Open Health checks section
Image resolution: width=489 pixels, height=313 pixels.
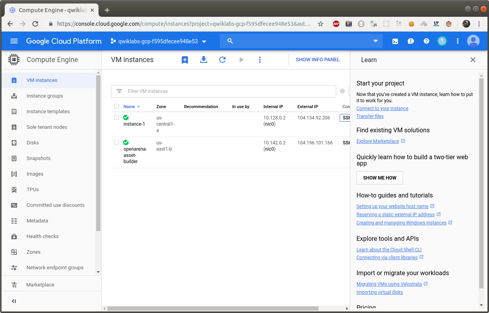(49, 237)
